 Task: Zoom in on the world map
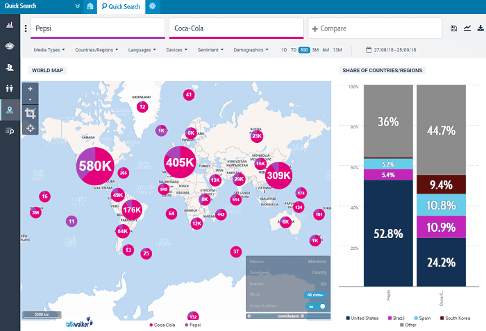pyautogui.click(x=31, y=90)
